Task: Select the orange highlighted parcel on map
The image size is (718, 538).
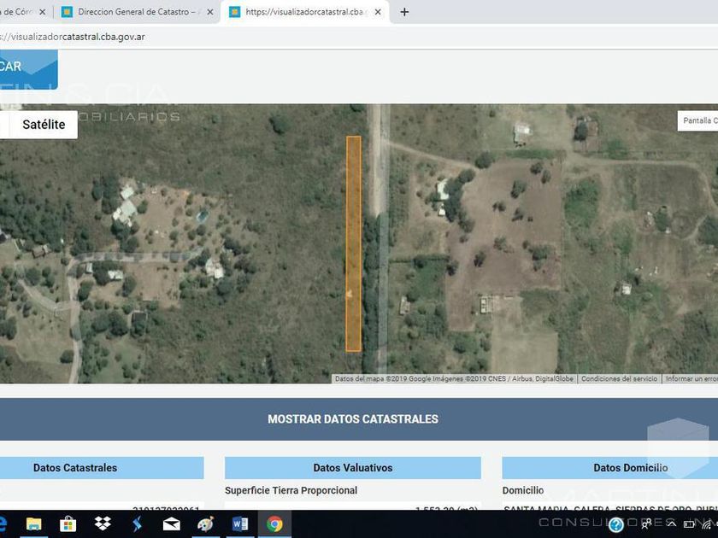Action: click(x=353, y=243)
